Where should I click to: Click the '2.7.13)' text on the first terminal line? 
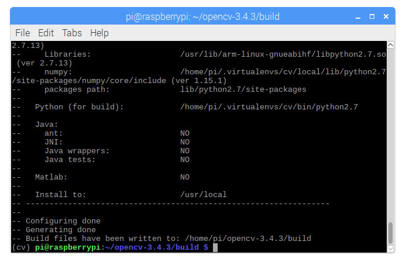28,46
